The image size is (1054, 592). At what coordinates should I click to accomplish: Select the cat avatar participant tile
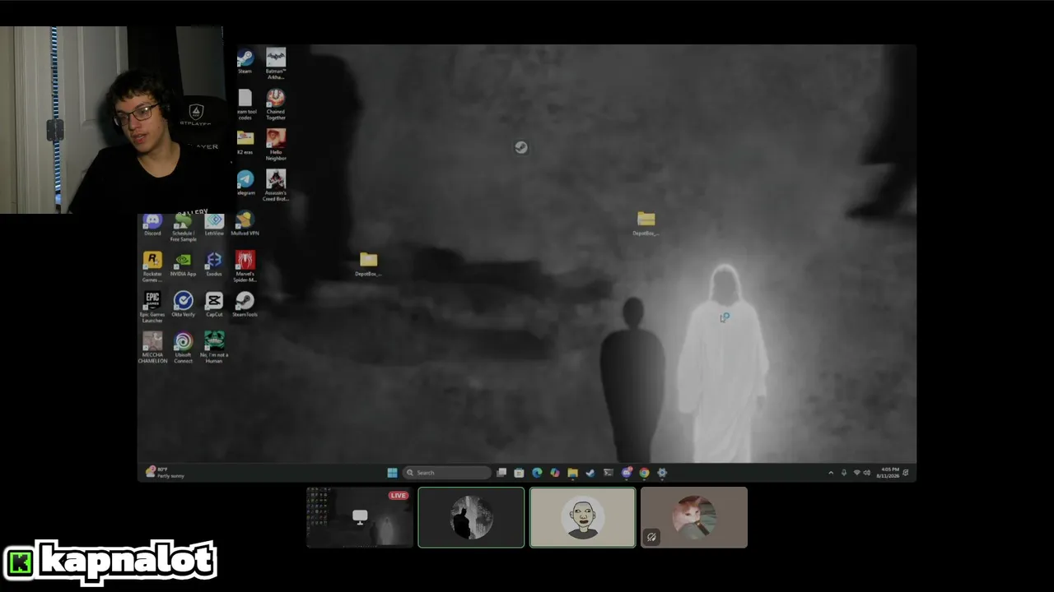694,517
